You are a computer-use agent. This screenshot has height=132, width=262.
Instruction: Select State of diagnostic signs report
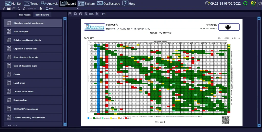(x=33, y=66)
